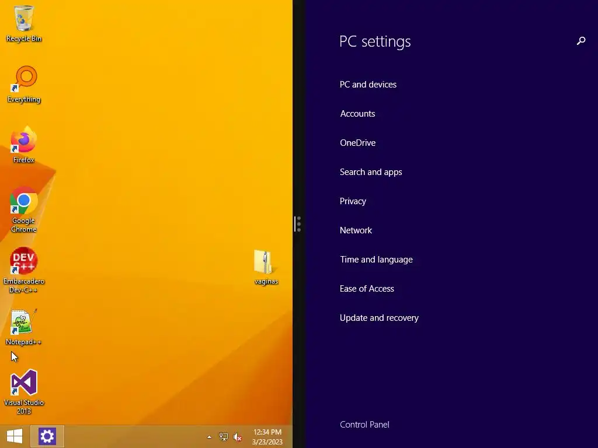The width and height of the screenshot is (598, 448).
Task: Select the Notepad++ desktop shortcut
Action: (23, 327)
